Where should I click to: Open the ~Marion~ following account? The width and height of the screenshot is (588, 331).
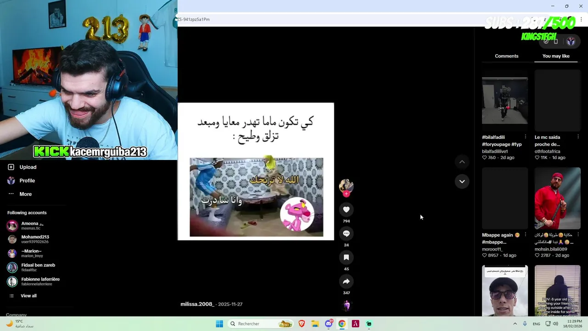pyautogui.click(x=25, y=253)
